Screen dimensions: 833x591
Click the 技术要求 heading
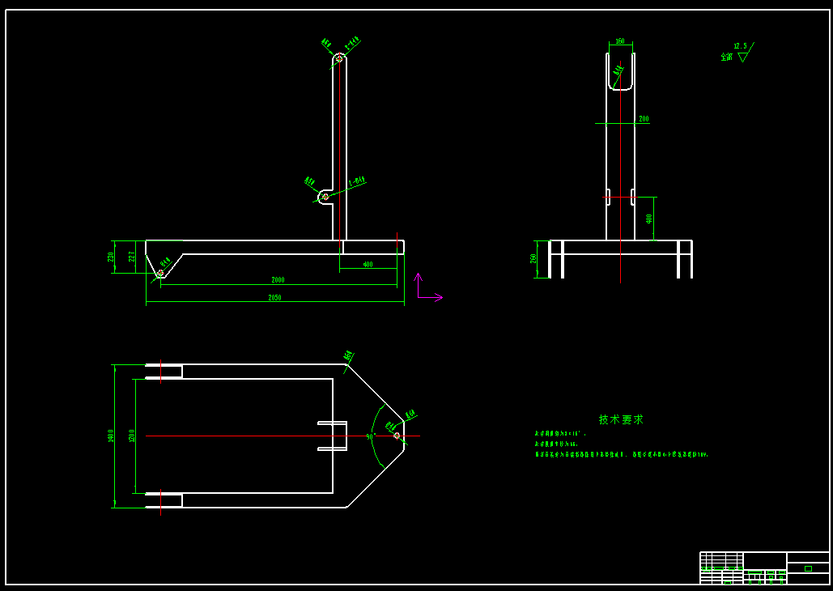pyautogui.click(x=621, y=419)
